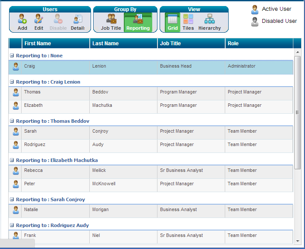Switch to Tiles view
Viewport: 305px width, 249px height.
coord(188,19)
